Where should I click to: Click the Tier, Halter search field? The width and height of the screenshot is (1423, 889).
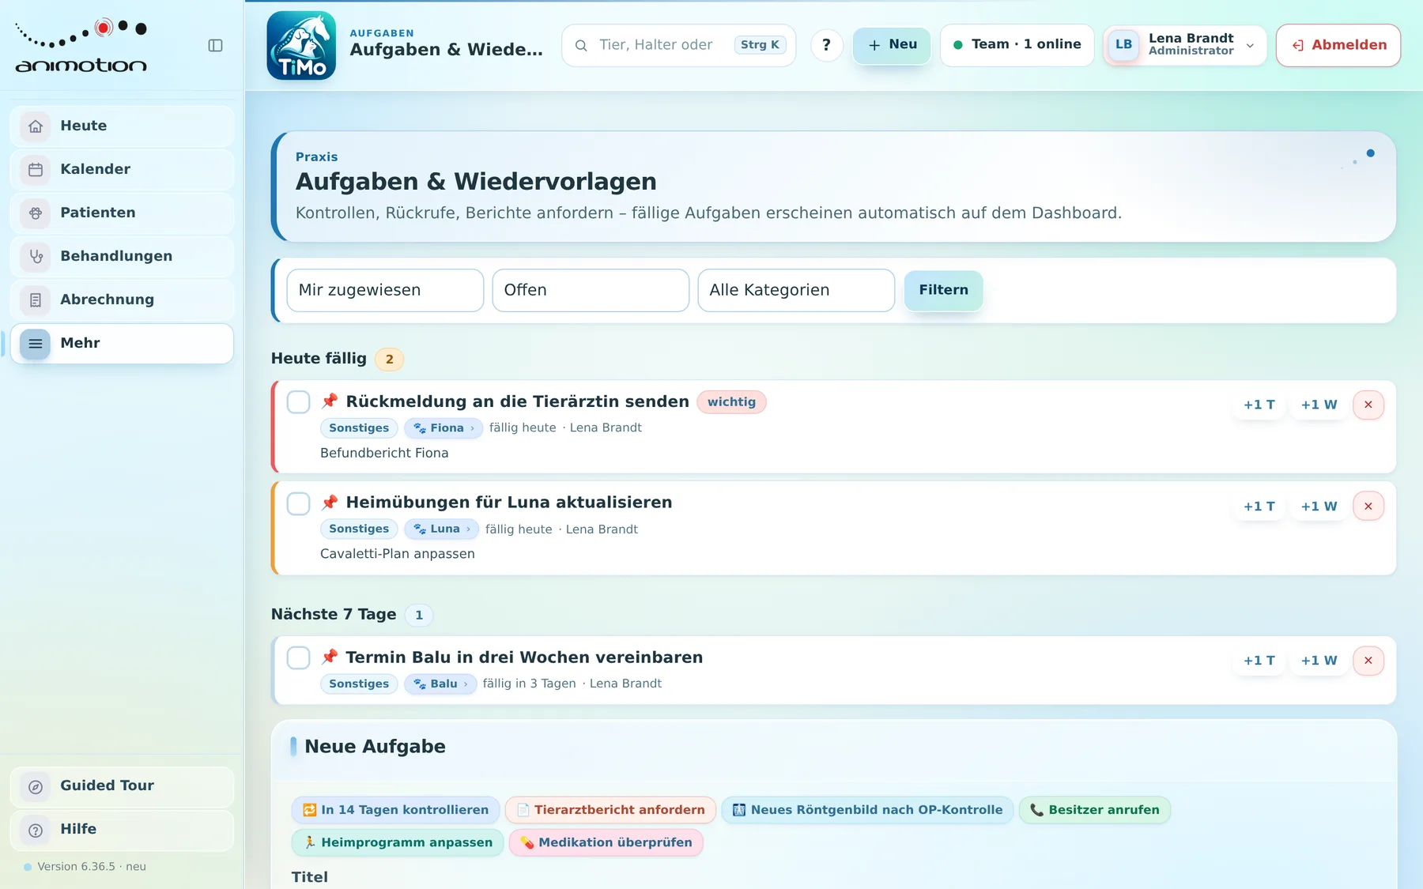coord(679,45)
